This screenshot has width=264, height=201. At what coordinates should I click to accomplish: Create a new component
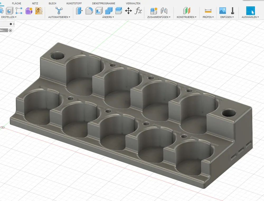(x=154, y=11)
